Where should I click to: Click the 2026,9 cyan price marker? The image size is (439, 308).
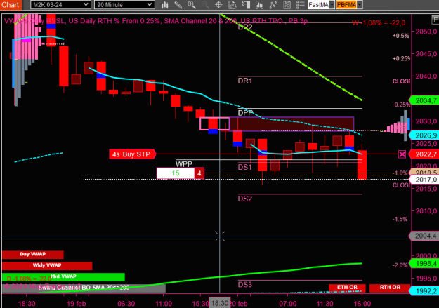(424, 135)
